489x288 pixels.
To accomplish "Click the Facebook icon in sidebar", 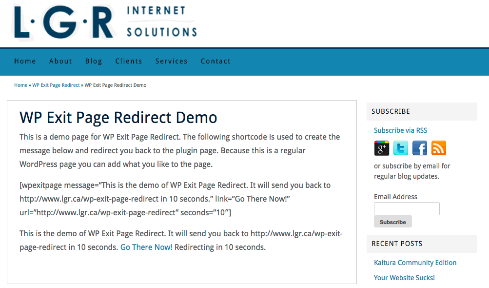I will click(x=420, y=148).
